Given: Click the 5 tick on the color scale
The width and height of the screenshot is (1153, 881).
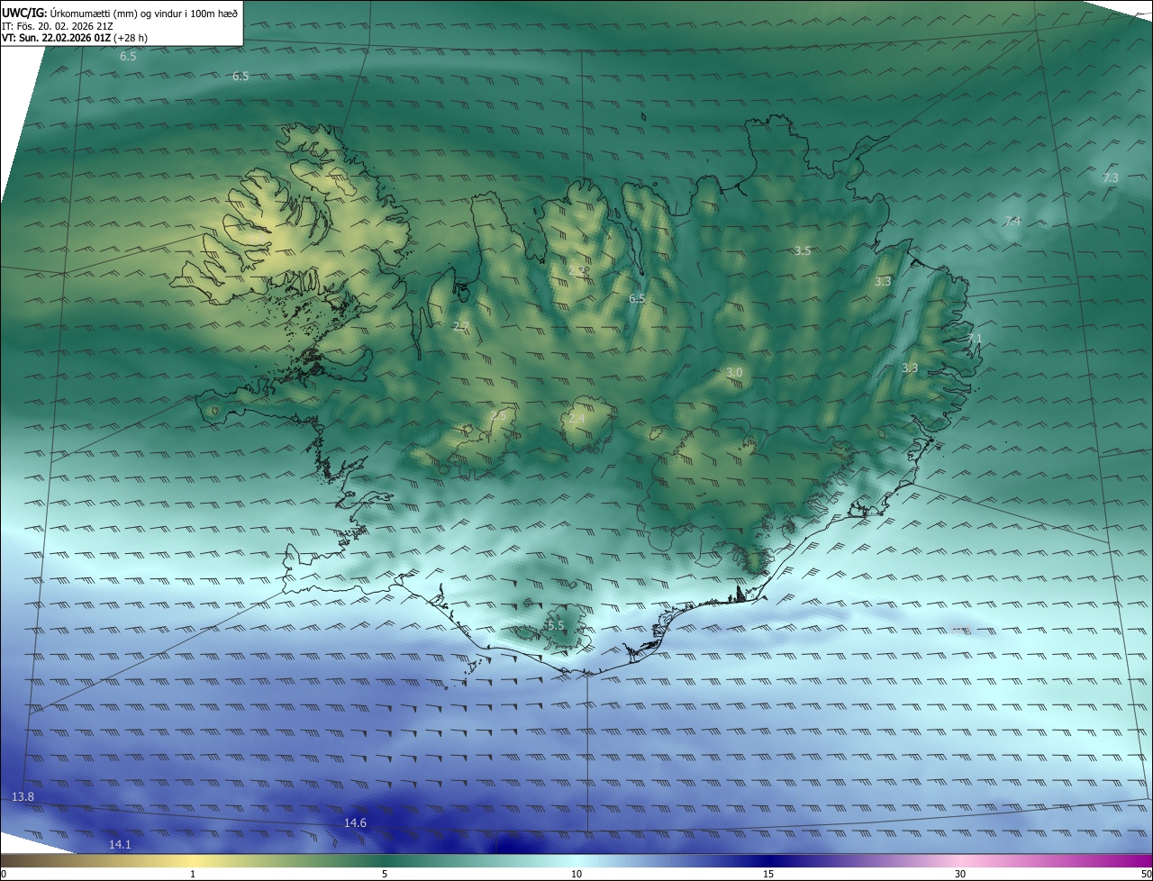Looking at the screenshot, I should pyautogui.click(x=385, y=875).
